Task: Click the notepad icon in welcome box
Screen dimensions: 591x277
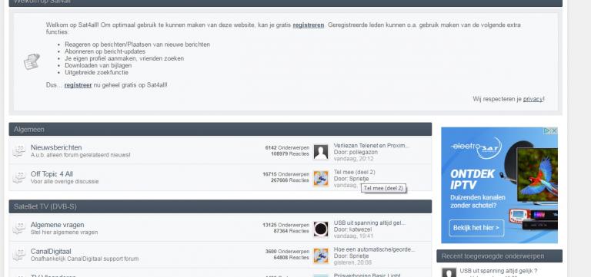Action: point(32,61)
